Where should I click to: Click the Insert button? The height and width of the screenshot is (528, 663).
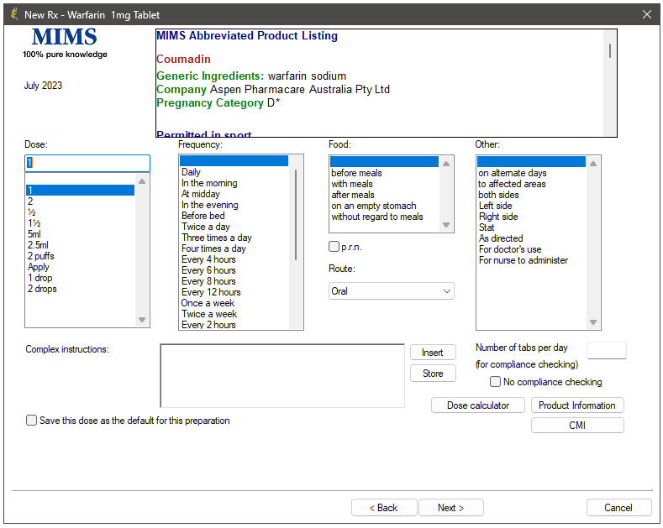click(x=433, y=353)
